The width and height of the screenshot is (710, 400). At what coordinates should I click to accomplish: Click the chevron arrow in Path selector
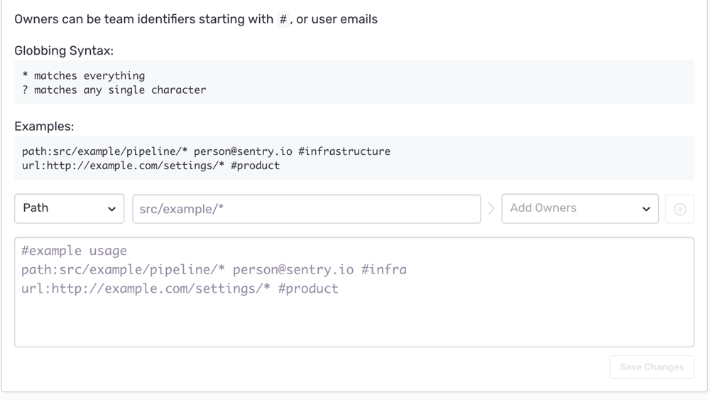[x=111, y=209]
